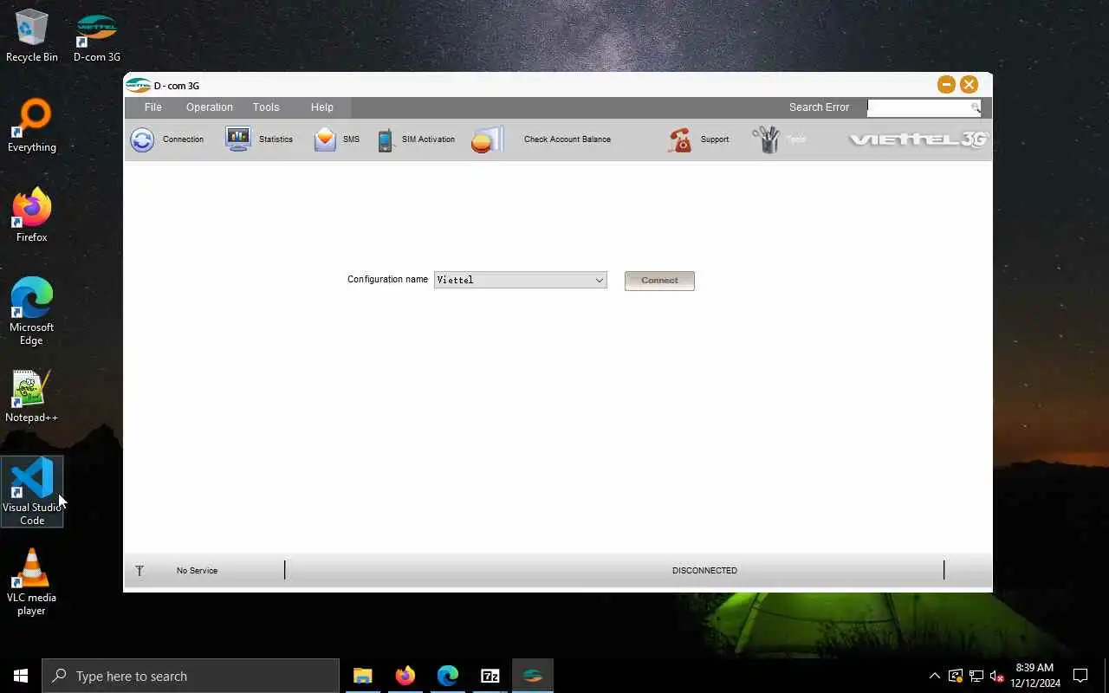The height and width of the screenshot is (693, 1109).
Task: Open the taskbar clock and date
Action: tap(1035, 676)
